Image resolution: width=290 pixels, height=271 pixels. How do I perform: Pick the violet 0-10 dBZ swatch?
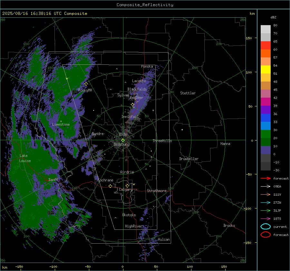tap(266, 150)
